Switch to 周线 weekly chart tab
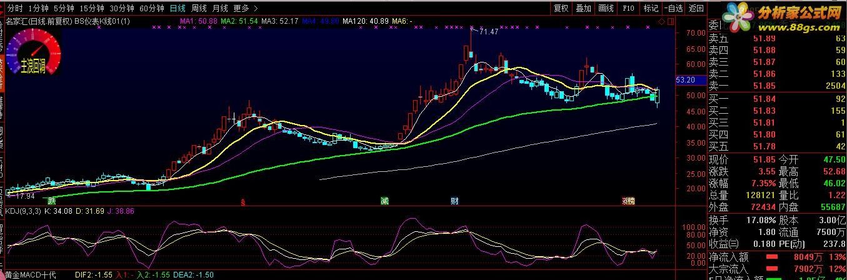 coord(199,8)
